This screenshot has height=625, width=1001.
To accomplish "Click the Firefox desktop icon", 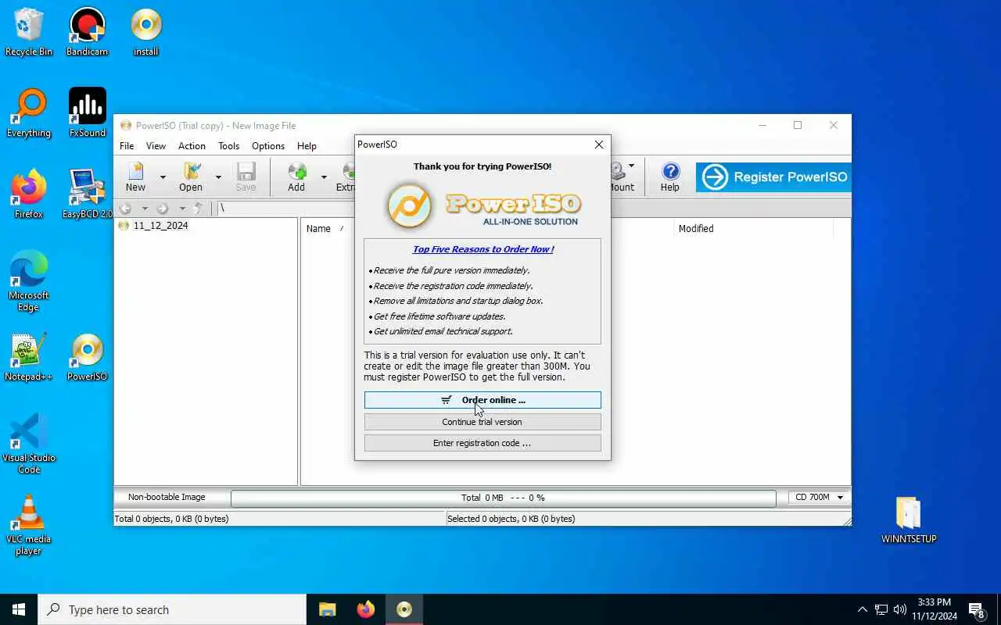I will coord(29,195).
